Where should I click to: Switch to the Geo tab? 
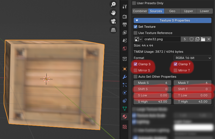coord(172,11)
